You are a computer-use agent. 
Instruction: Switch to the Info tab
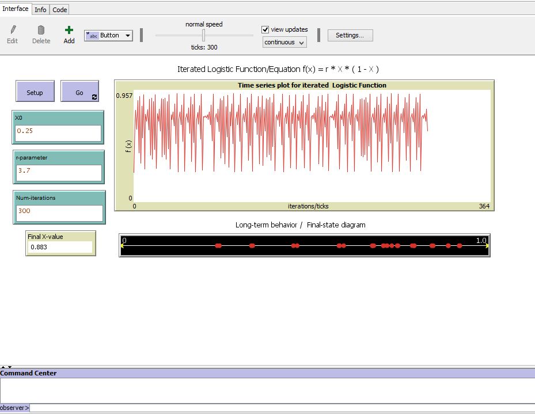40,9
